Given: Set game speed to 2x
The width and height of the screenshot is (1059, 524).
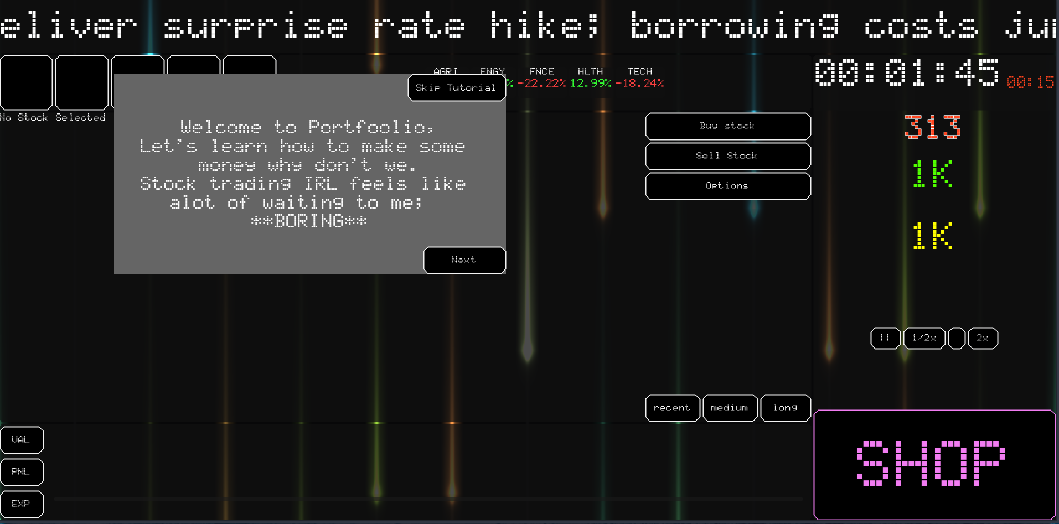Looking at the screenshot, I should pyautogui.click(x=983, y=338).
